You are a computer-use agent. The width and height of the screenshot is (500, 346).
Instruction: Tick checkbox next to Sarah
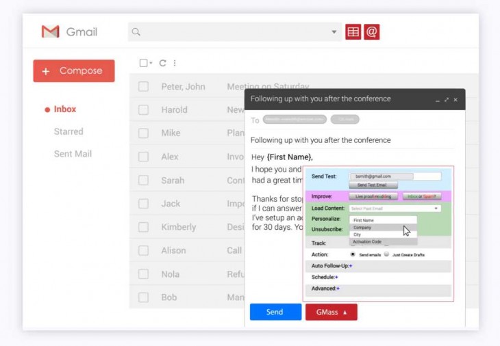point(144,180)
